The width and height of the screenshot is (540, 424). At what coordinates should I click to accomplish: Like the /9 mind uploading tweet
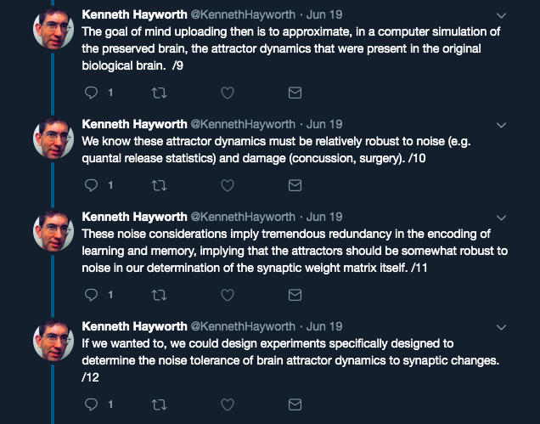click(228, 93)
